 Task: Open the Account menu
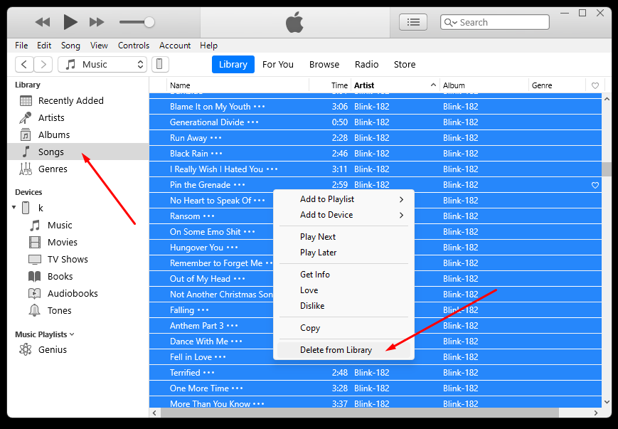coord(175,46)
